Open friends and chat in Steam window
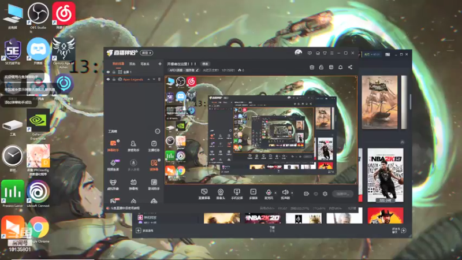 click(x=399, y=231)
